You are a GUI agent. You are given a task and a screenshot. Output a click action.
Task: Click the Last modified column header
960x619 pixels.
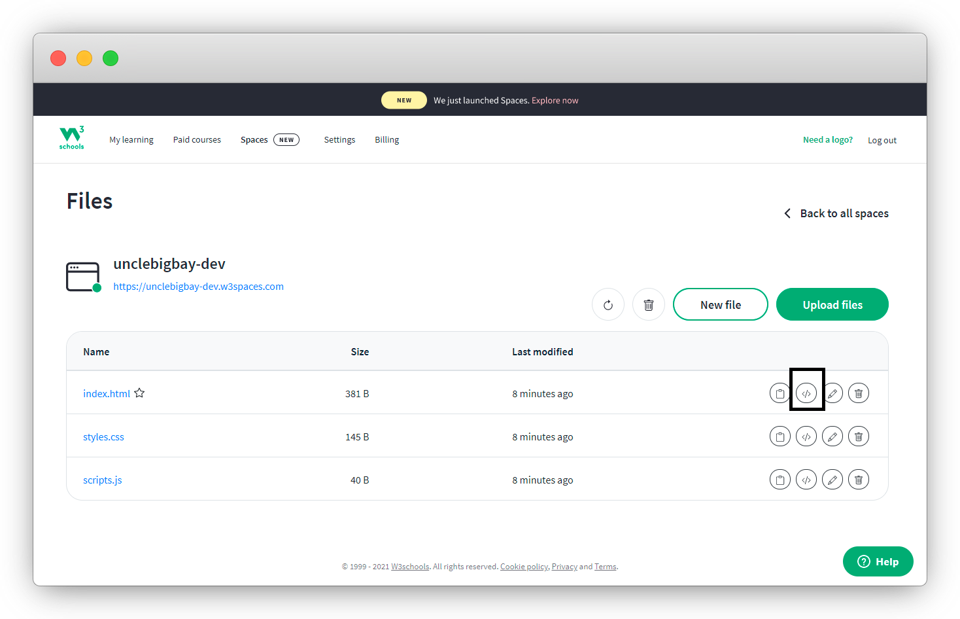coord(543,352)
